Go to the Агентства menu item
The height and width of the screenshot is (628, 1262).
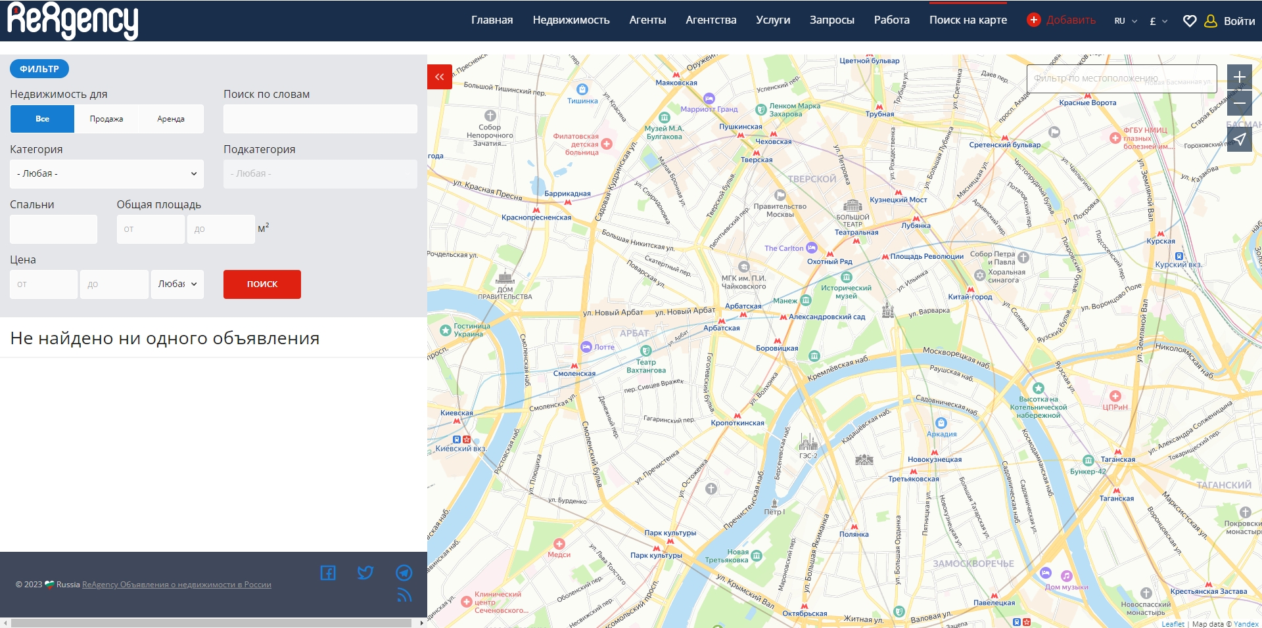pyautogui.click(x=711, y=20)
